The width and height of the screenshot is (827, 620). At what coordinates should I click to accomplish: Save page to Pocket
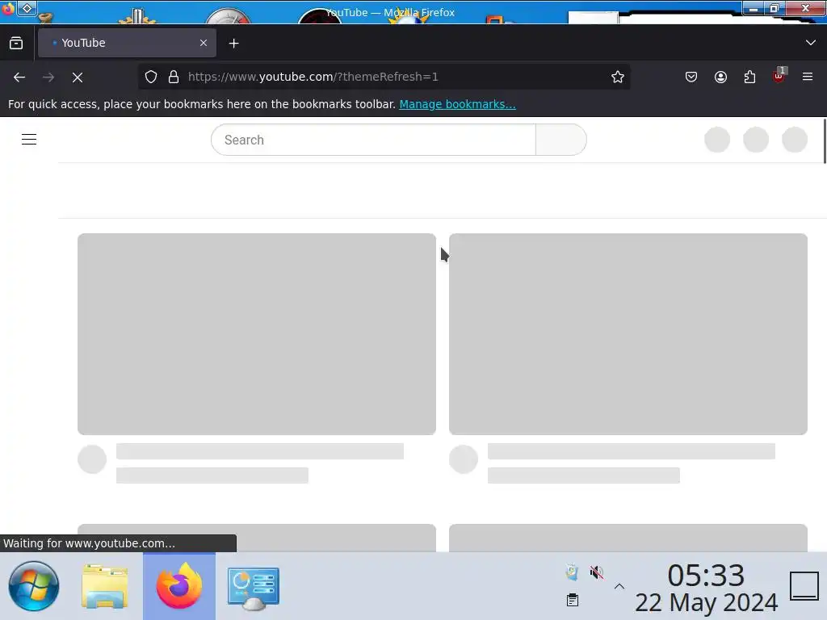pos(691,77)
